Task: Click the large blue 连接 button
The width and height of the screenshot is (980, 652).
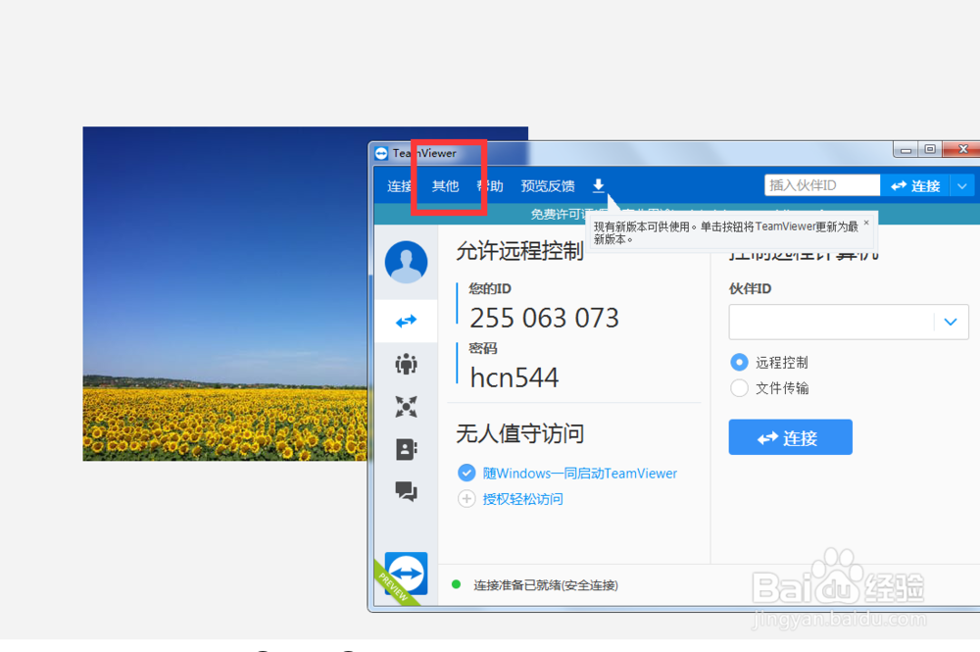Action: pyautogui.click(x=790, y=437)
